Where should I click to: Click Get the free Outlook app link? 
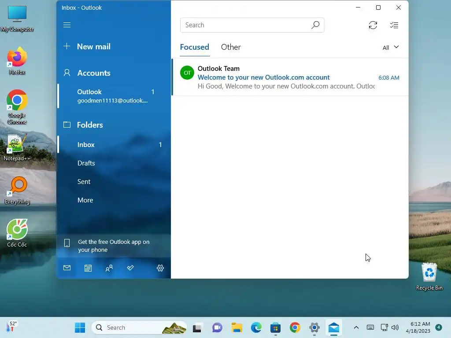114,246
